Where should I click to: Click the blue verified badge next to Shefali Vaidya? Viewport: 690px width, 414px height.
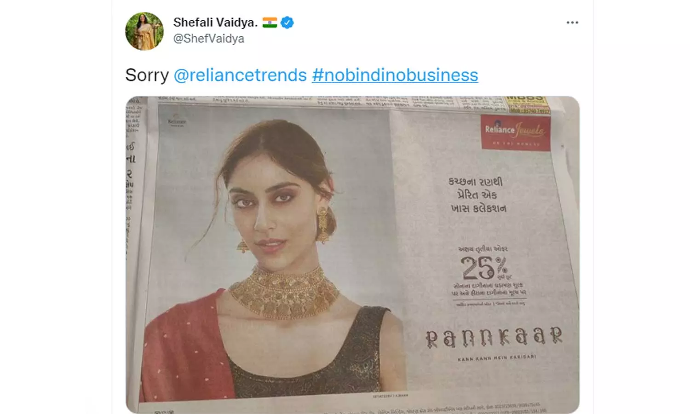coord(287,21)
